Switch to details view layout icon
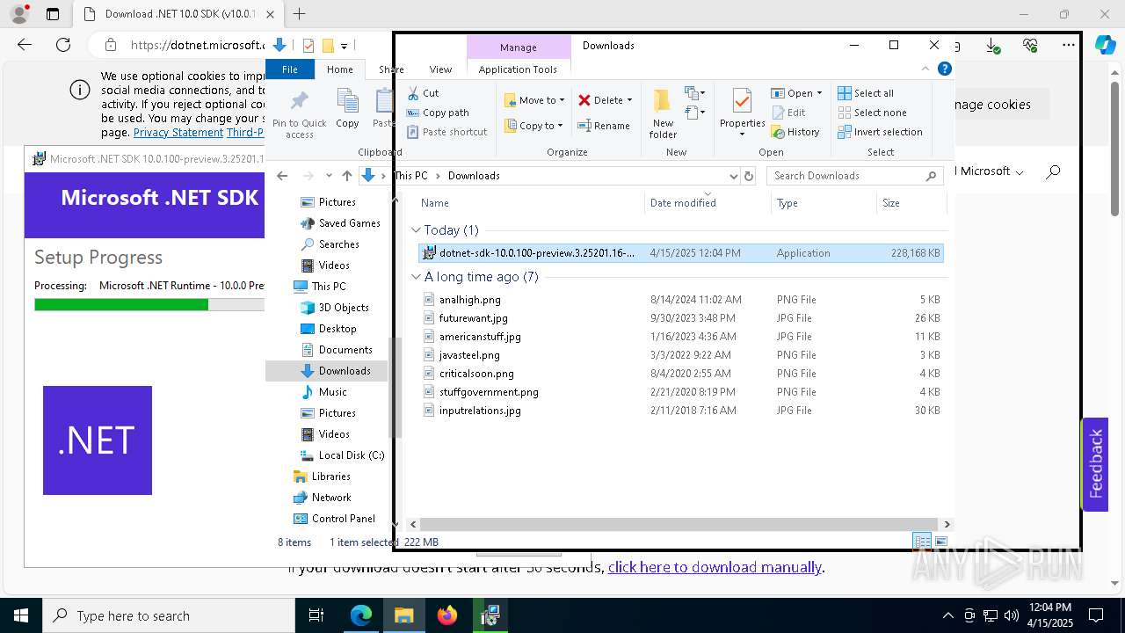 pos(922,542)
